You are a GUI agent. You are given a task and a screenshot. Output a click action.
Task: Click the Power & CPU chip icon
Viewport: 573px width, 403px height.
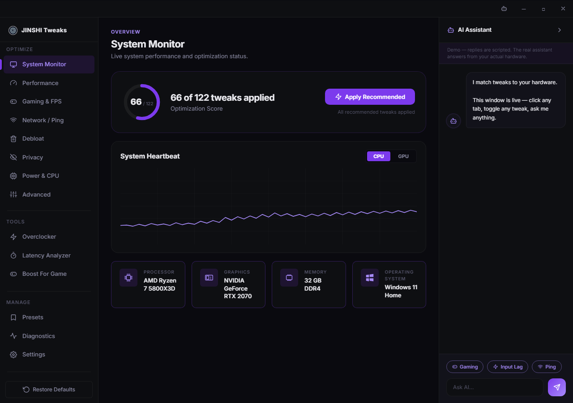click(x=13, y=176)
